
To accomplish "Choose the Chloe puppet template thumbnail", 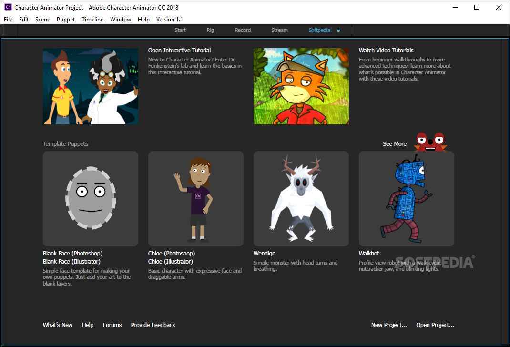I will click(x=196, y=198).
